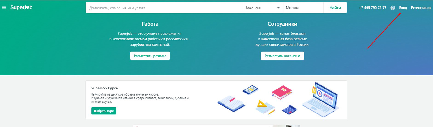Open the Регистрация link
The image size is (433, 127).
click(x=421, y=8)
